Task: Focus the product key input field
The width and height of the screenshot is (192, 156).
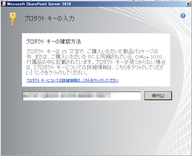Action: [82, 96]
